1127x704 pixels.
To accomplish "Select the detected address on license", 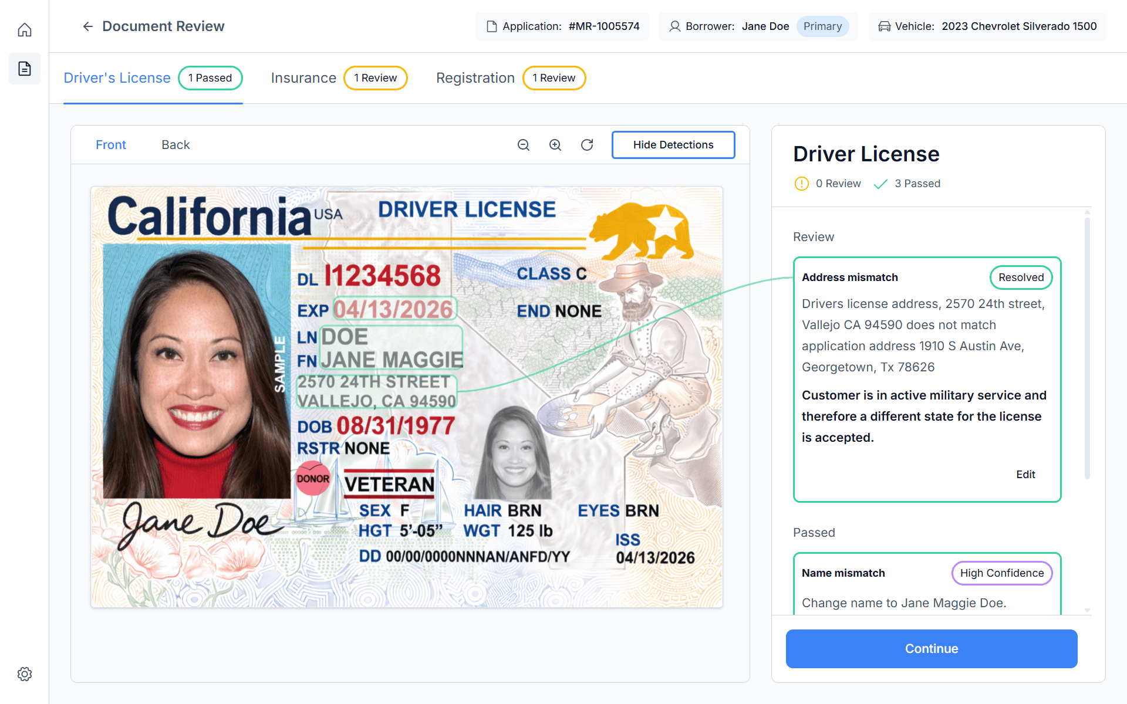I will pos(376,391).
